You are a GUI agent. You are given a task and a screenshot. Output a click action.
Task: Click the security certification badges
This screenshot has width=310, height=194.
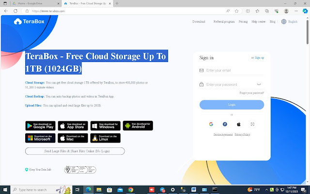pos(80,170)
